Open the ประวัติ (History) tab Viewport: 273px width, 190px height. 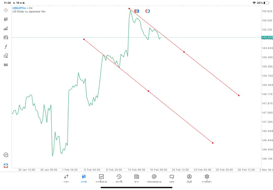pos(119,178)
